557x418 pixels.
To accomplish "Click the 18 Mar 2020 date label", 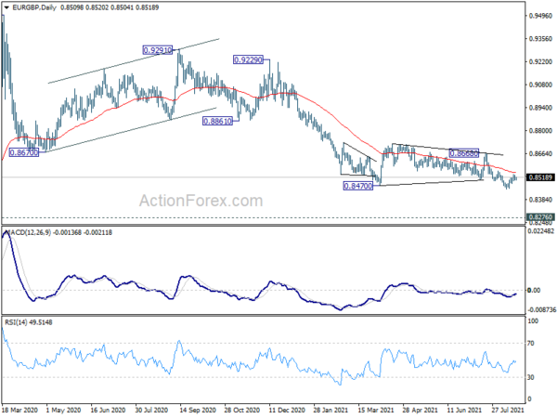I will click(x=19, y=410).
